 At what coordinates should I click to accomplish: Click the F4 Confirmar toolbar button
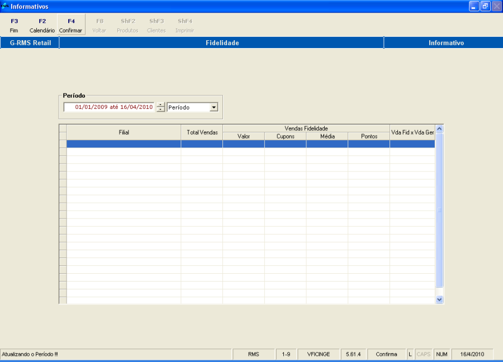click(x=71, y=25)
